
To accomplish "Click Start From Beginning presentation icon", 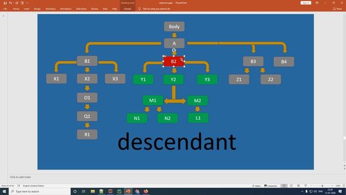I will [22, 3].
